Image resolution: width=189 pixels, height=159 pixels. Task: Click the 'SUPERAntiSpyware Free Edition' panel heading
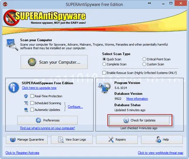47,83
